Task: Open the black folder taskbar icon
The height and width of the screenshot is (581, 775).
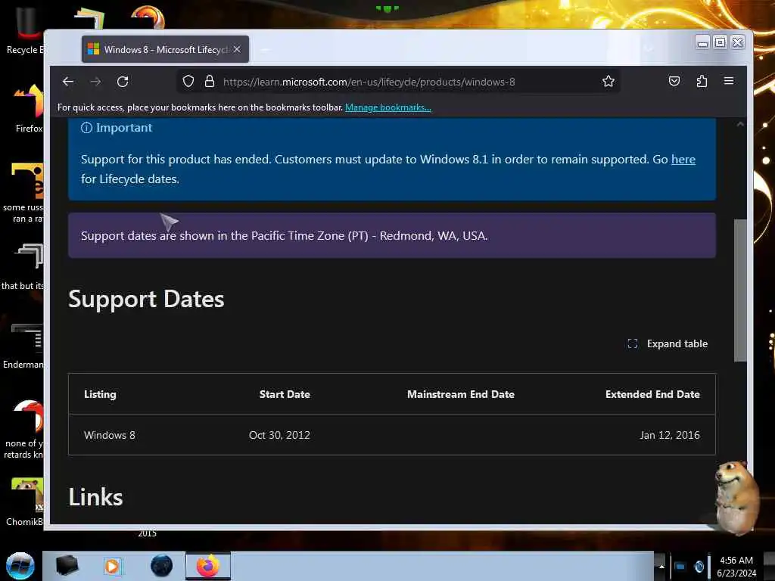Action: 67,566
